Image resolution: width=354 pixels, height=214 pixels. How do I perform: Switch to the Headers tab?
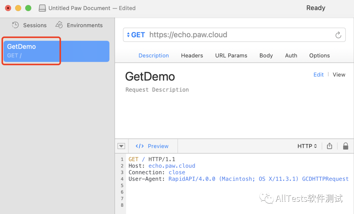192,56
